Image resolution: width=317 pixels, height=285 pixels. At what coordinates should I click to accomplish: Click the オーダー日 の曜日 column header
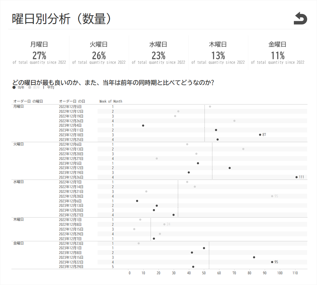coord(28,101)
